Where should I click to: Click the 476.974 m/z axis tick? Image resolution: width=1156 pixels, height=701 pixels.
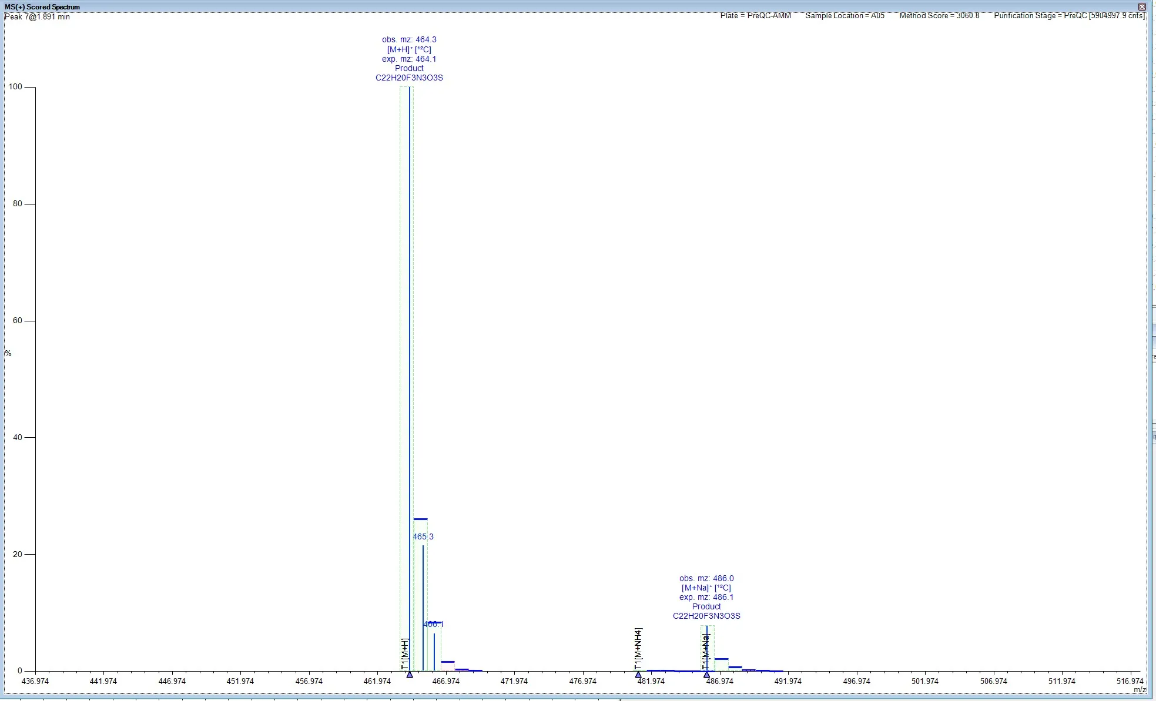click(582, 681)
